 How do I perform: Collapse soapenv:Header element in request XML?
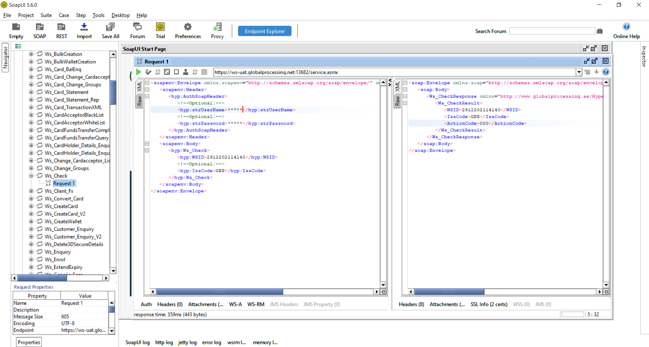[147, 90]
